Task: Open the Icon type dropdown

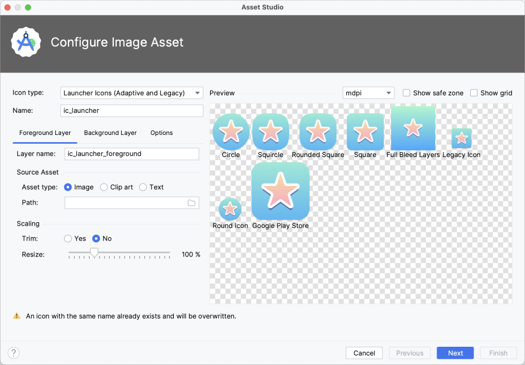Action: (x=132, y=93)
